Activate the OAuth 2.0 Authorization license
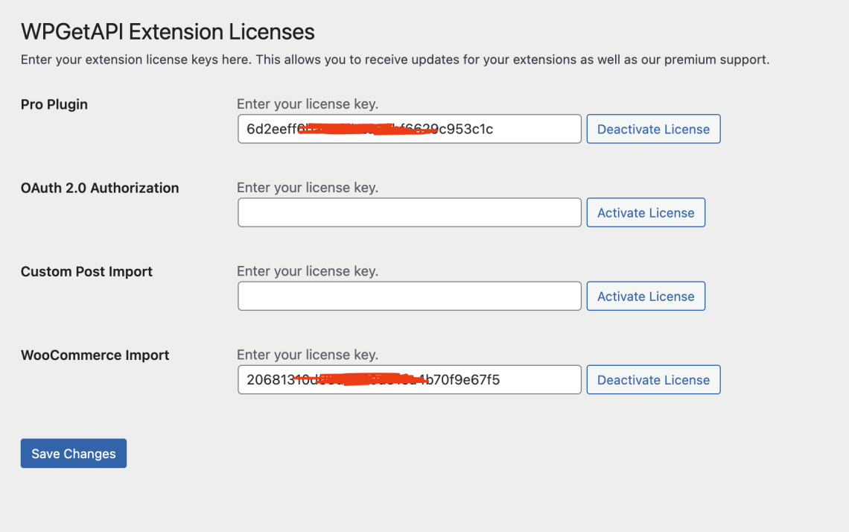The width and height of the screenshot is (849, 532). 645,212
